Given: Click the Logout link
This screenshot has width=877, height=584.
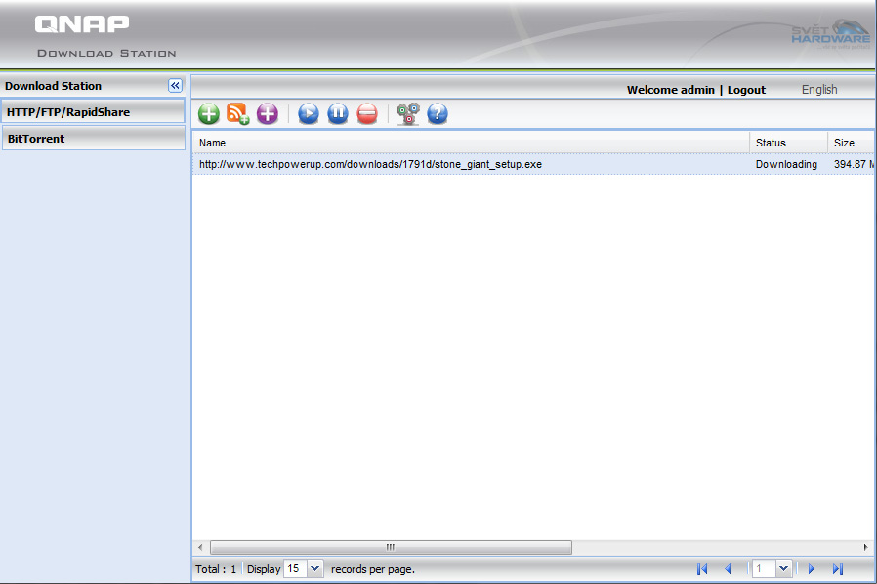Looking at the screenshot, I should (746, 90).
